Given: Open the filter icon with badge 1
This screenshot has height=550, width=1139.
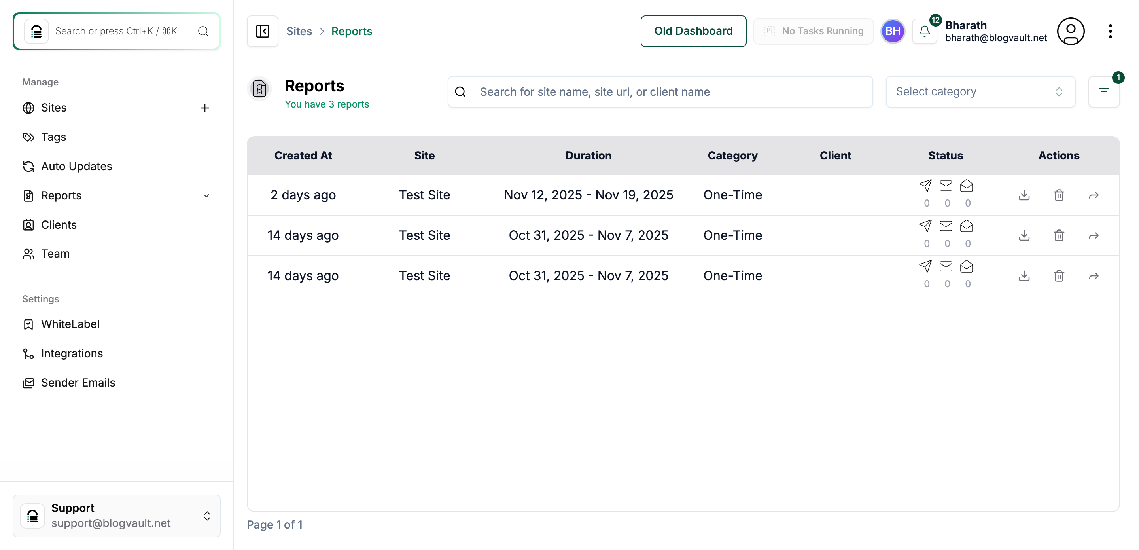Looking at the screenshot, I should point(1104,91).
